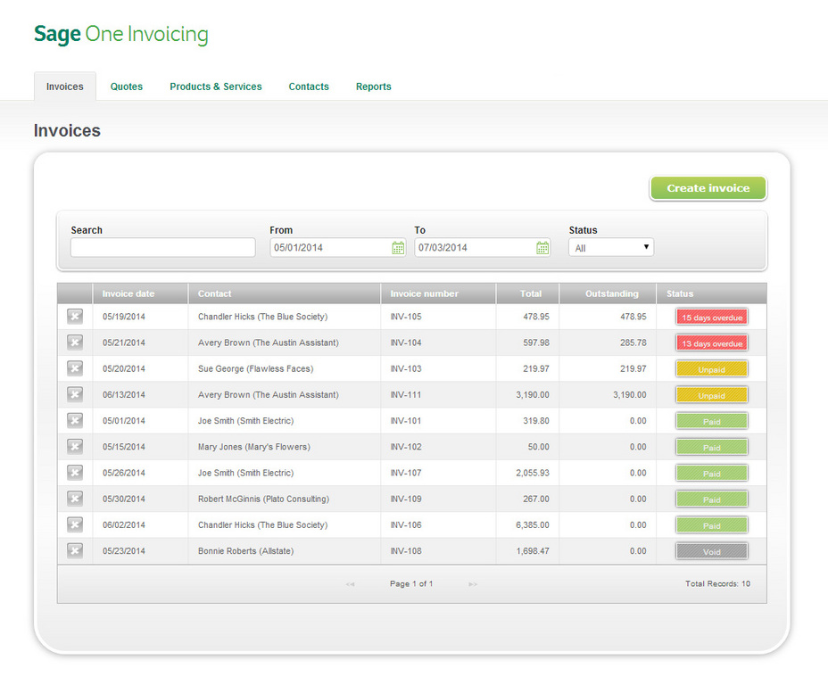Click Unpaid status badge for INV-111
This screenshot has height=685, width=828.
pos(712,395)
